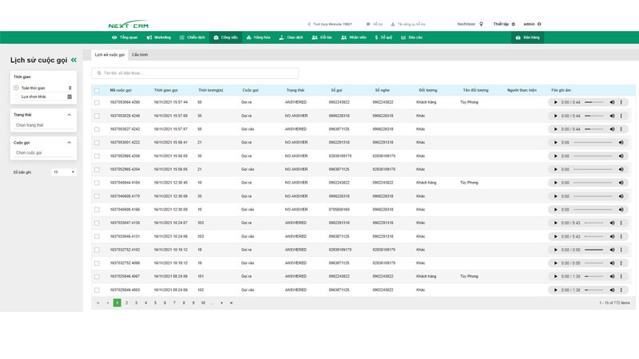This screenshot has height=359, width=639.
Task: Mute audio on call 1637053028.4246 recording
Action: (x=612, y=116)
